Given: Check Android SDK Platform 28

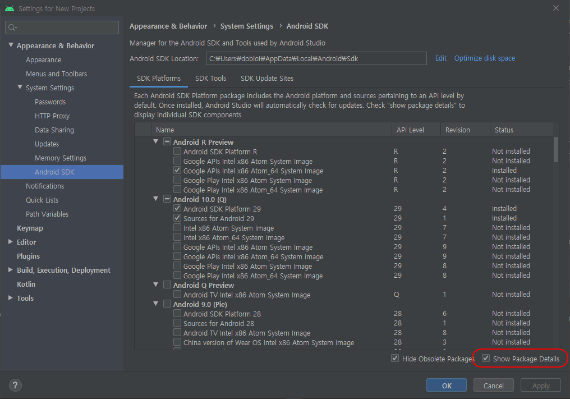Looking at the screenshot, I should coord(177,313).
